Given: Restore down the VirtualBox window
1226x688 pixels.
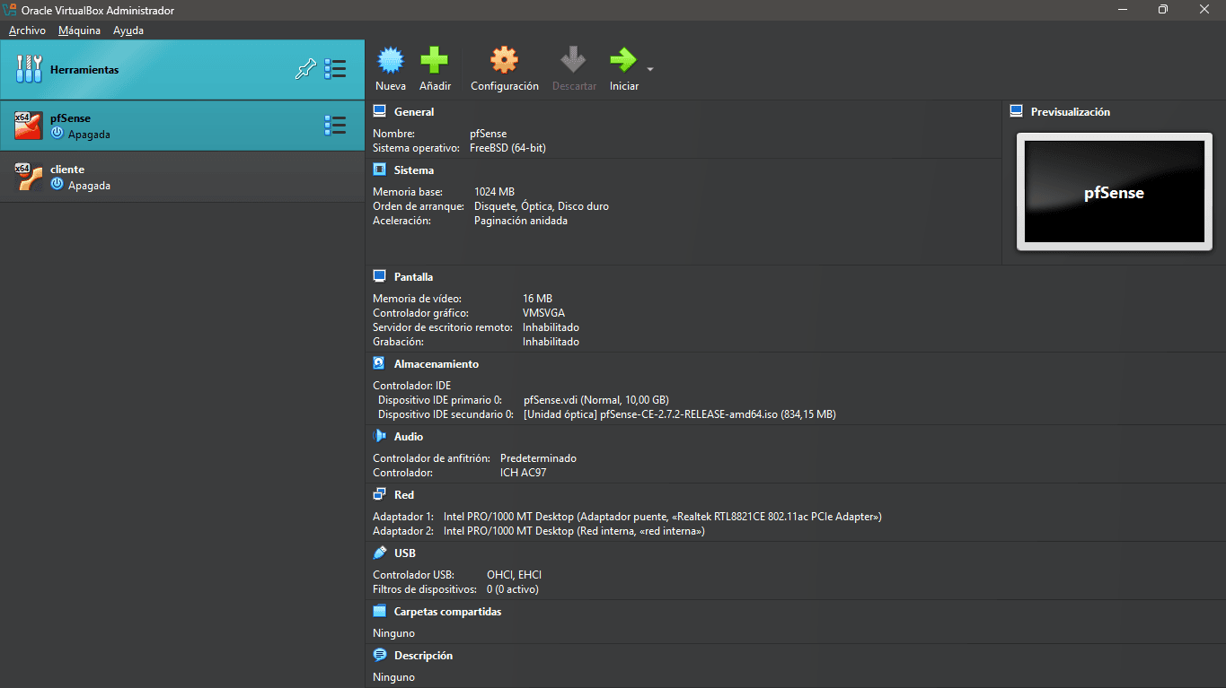Looking at the screenshot, I should (1163, 10).
